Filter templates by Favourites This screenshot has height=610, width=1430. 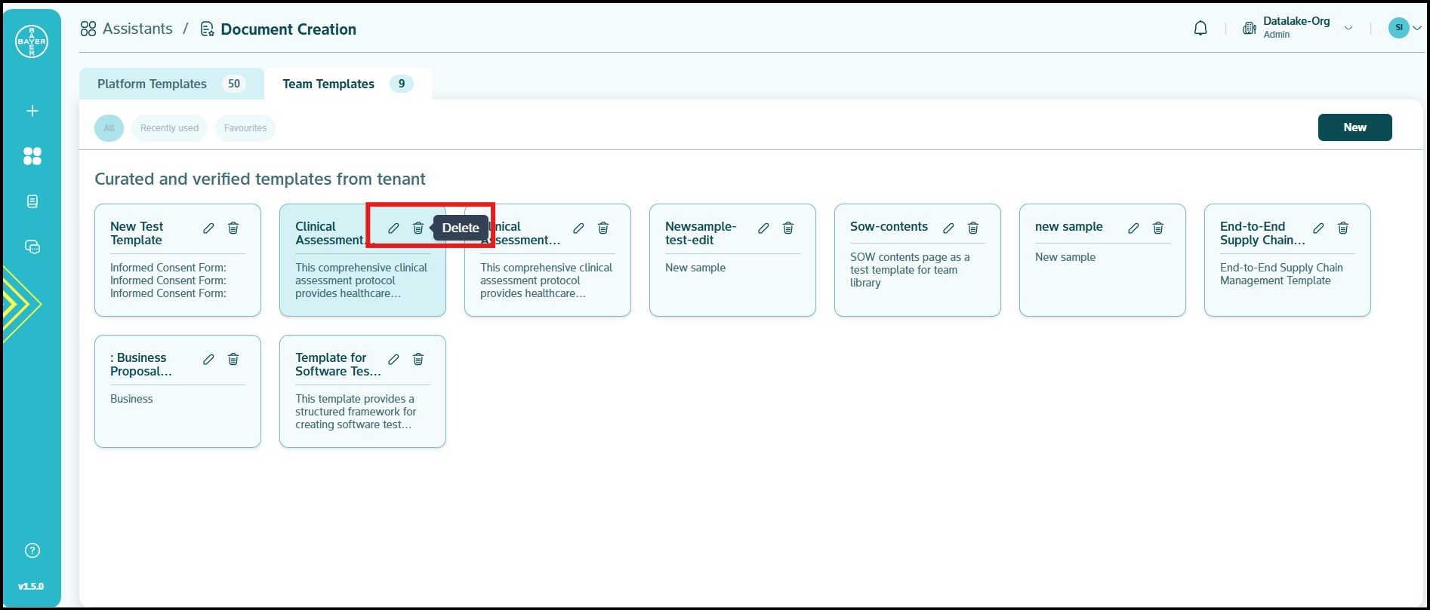245,128
